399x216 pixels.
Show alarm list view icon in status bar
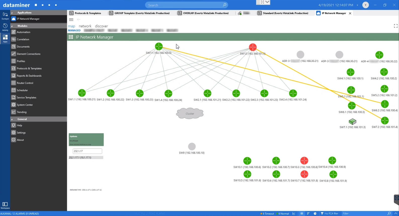[302, 213]
